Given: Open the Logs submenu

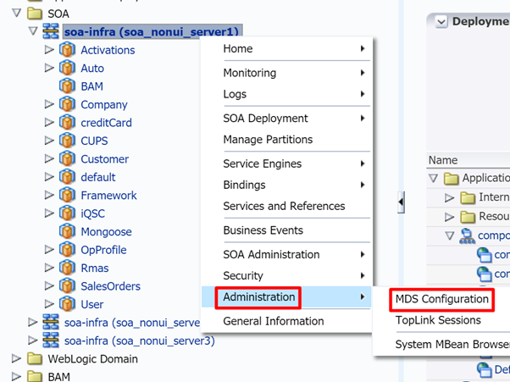Looking at the screenshot, I should pyautogui.click(x=286, y=94).
